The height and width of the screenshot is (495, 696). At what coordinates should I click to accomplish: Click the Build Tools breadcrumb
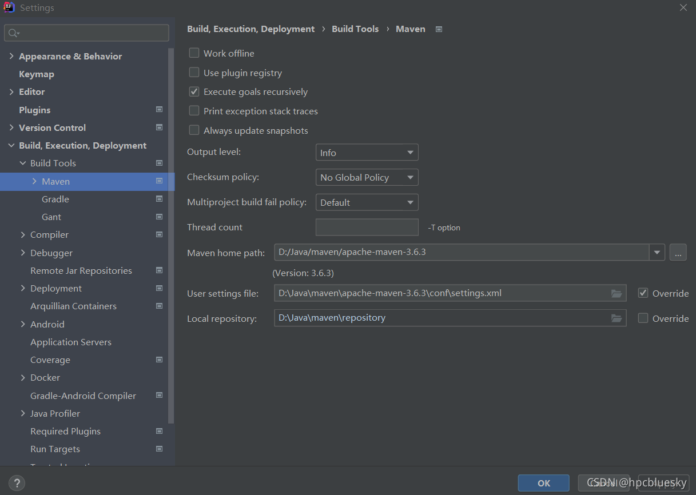pos(355,29)
